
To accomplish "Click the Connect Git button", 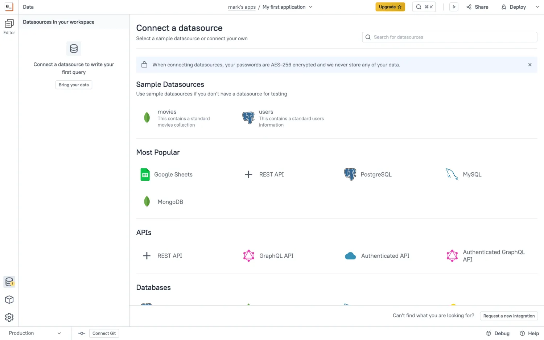I will [104, 333].
